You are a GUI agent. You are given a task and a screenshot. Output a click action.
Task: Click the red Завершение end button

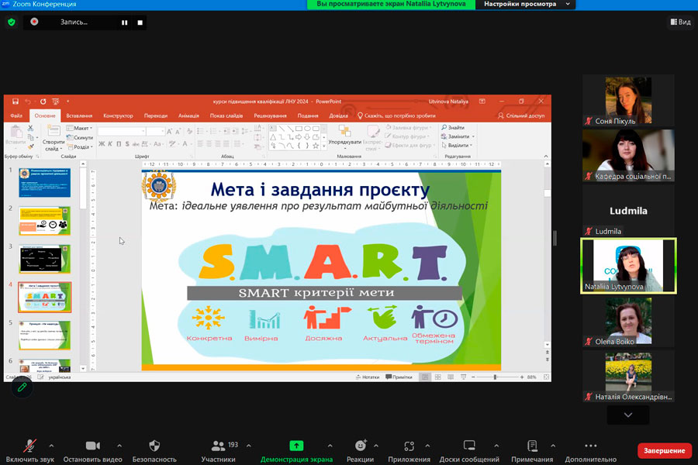[x=664, y=450]
